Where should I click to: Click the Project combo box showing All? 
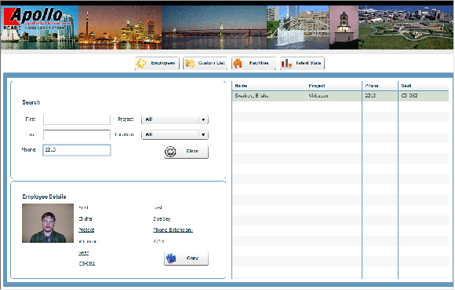[x=175, y=119]
